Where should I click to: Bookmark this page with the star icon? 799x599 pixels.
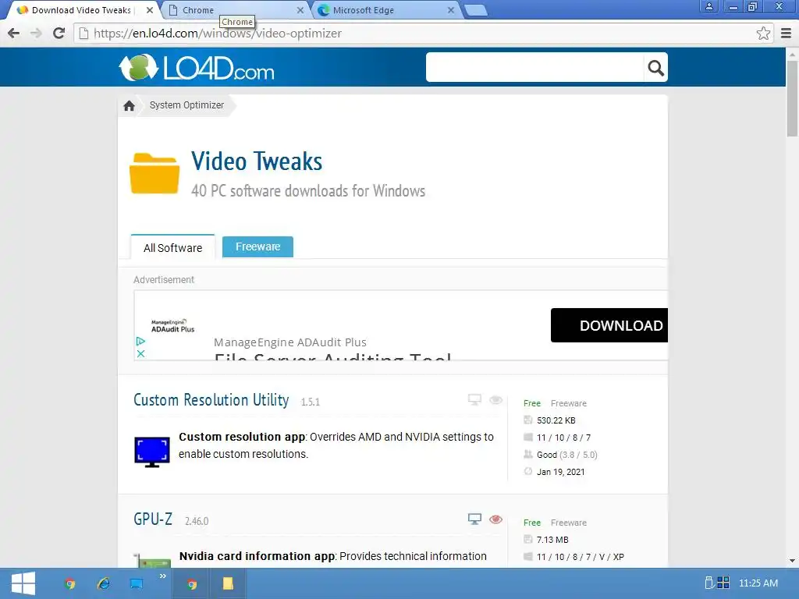tap(763, 33)
